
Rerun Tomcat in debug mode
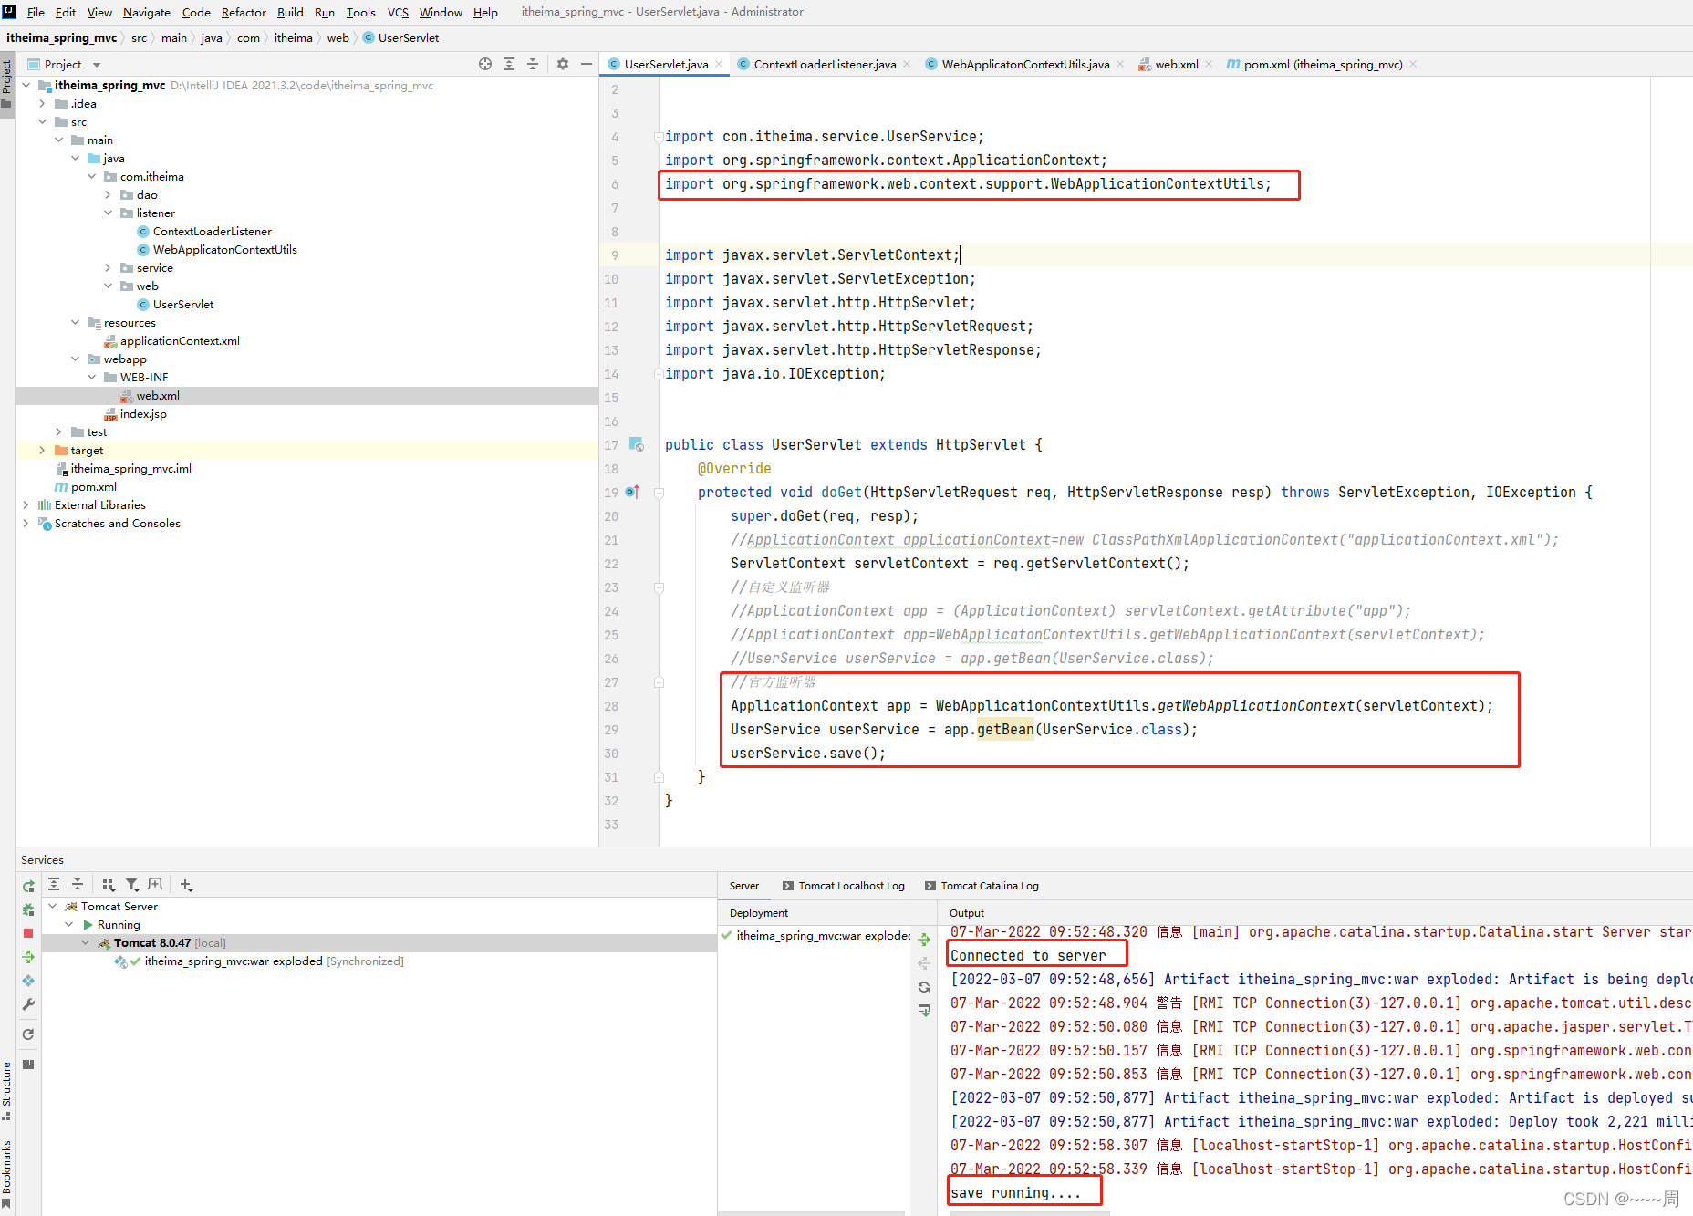click(28, 909)
